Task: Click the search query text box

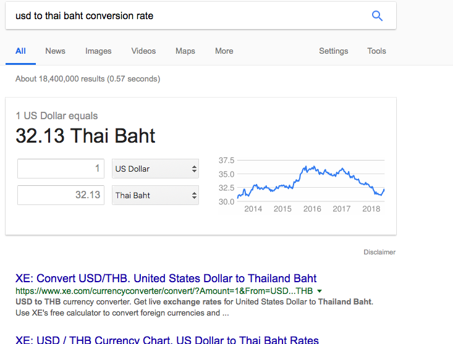Action: 185,16
